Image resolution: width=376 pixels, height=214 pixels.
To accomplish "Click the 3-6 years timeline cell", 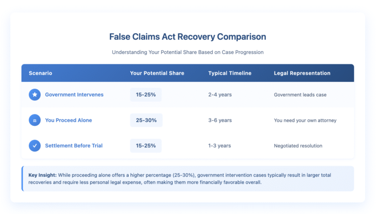I will coord(220,120).
